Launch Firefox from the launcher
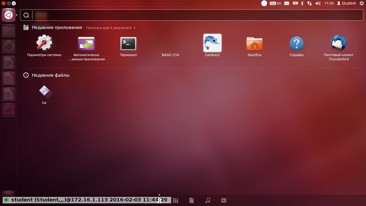The width and height of the screenshot is (366, 206). tap(9, 47)
